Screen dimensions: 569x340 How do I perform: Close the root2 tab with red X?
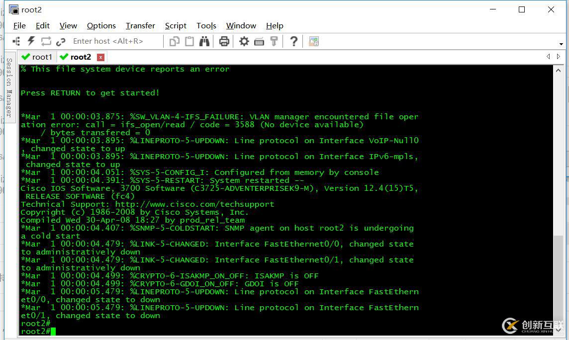(101, 57)
